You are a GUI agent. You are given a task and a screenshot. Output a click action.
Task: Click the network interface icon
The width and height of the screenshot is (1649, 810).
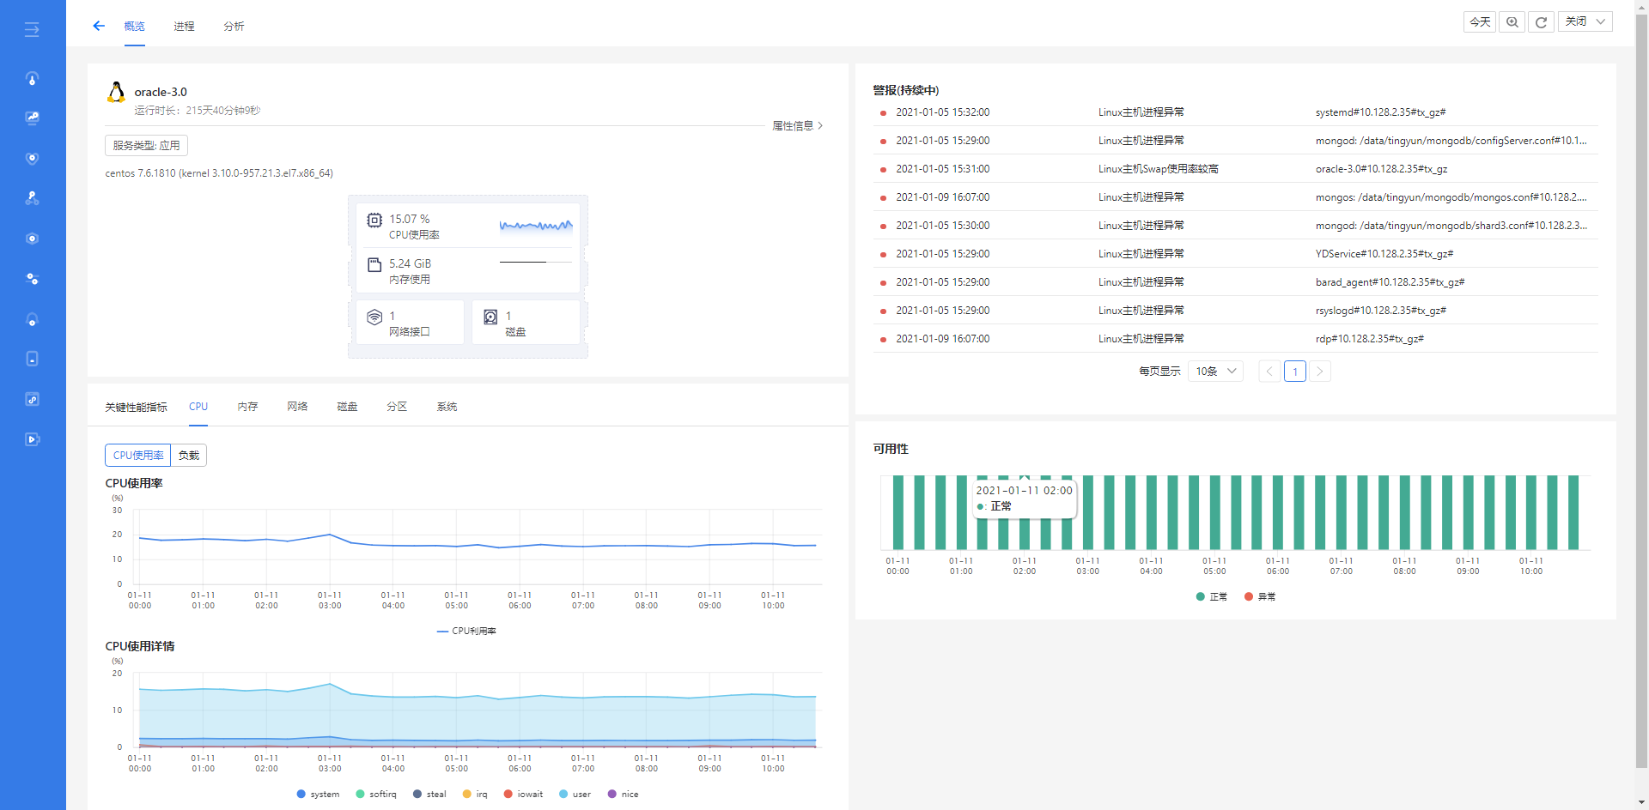(x=374, y=317)
